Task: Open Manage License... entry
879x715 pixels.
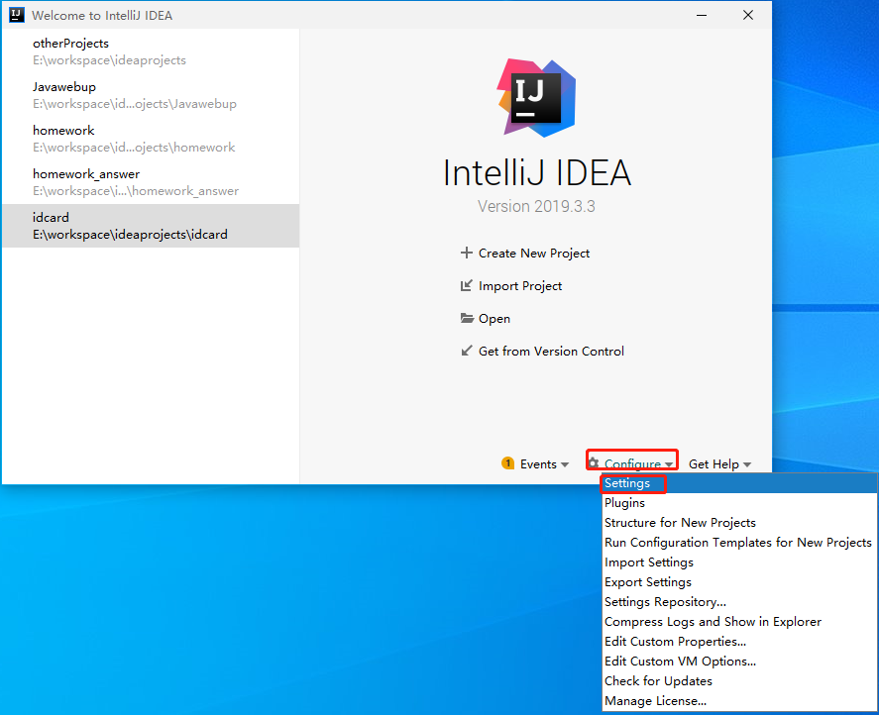Action: (739, 701)
